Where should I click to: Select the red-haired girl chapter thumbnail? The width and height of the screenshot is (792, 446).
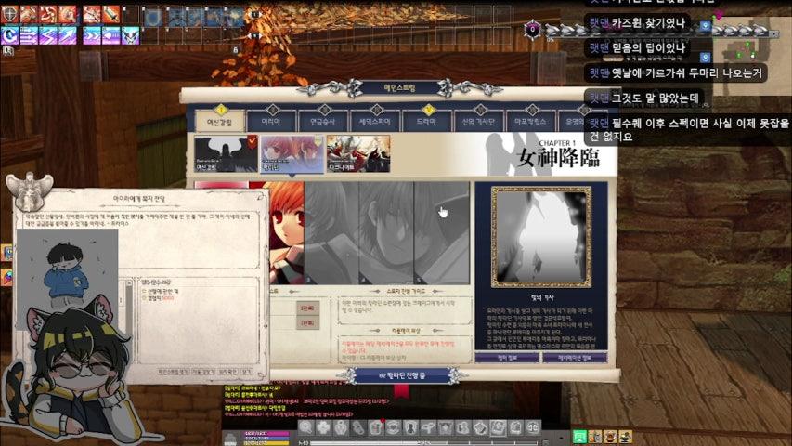coord(292,153)
